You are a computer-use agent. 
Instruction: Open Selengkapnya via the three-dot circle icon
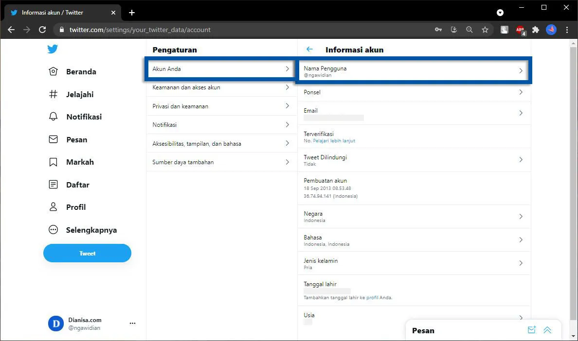(x=53, y=229)
